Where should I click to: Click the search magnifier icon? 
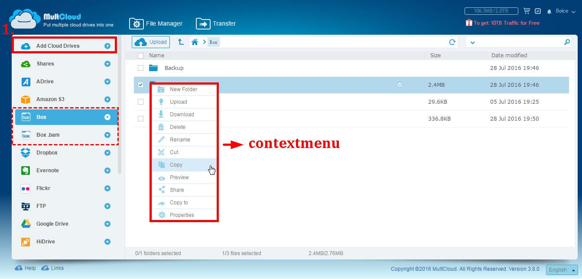click(x=567, y=42)
